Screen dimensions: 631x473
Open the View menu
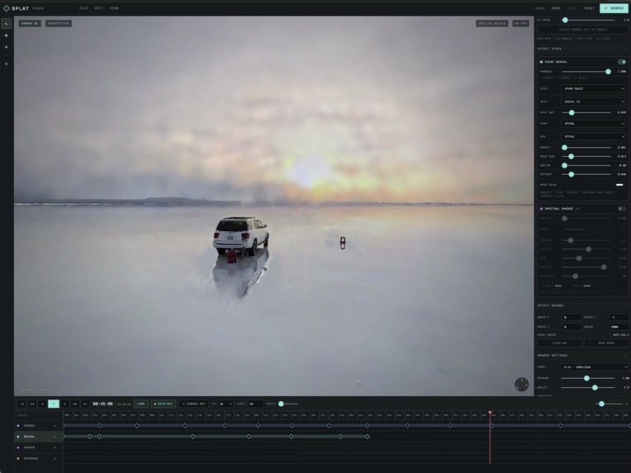[114, 8]
